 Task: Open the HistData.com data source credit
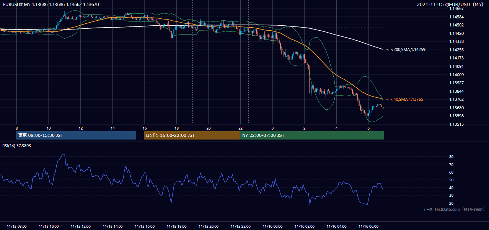[x=454, y=210]
